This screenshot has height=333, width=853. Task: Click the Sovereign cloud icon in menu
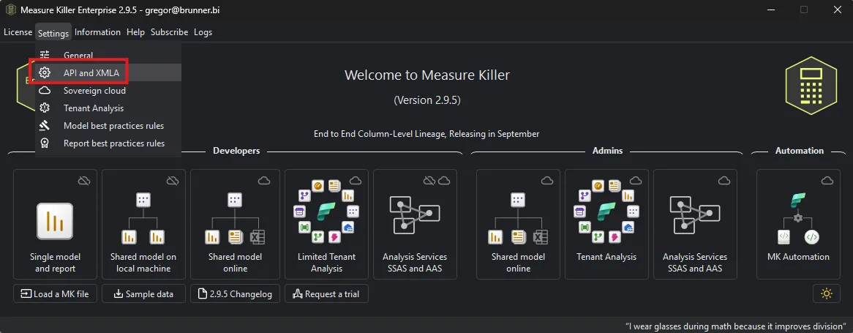pyautogui.click(x=45, y=90)
